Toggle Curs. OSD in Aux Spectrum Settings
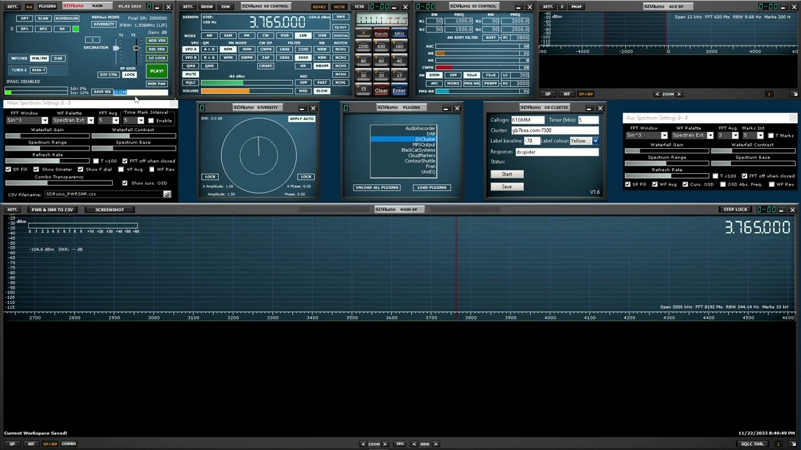The width and height of the screenshot is (801, 450). pos(685,184)
